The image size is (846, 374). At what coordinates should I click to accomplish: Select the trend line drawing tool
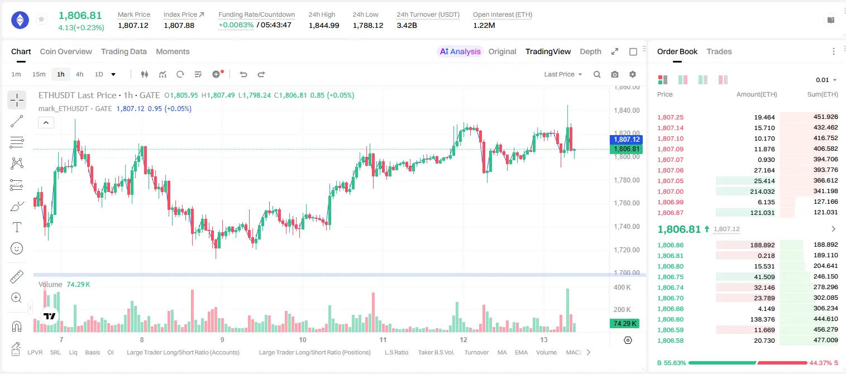[x=17, y=121]
